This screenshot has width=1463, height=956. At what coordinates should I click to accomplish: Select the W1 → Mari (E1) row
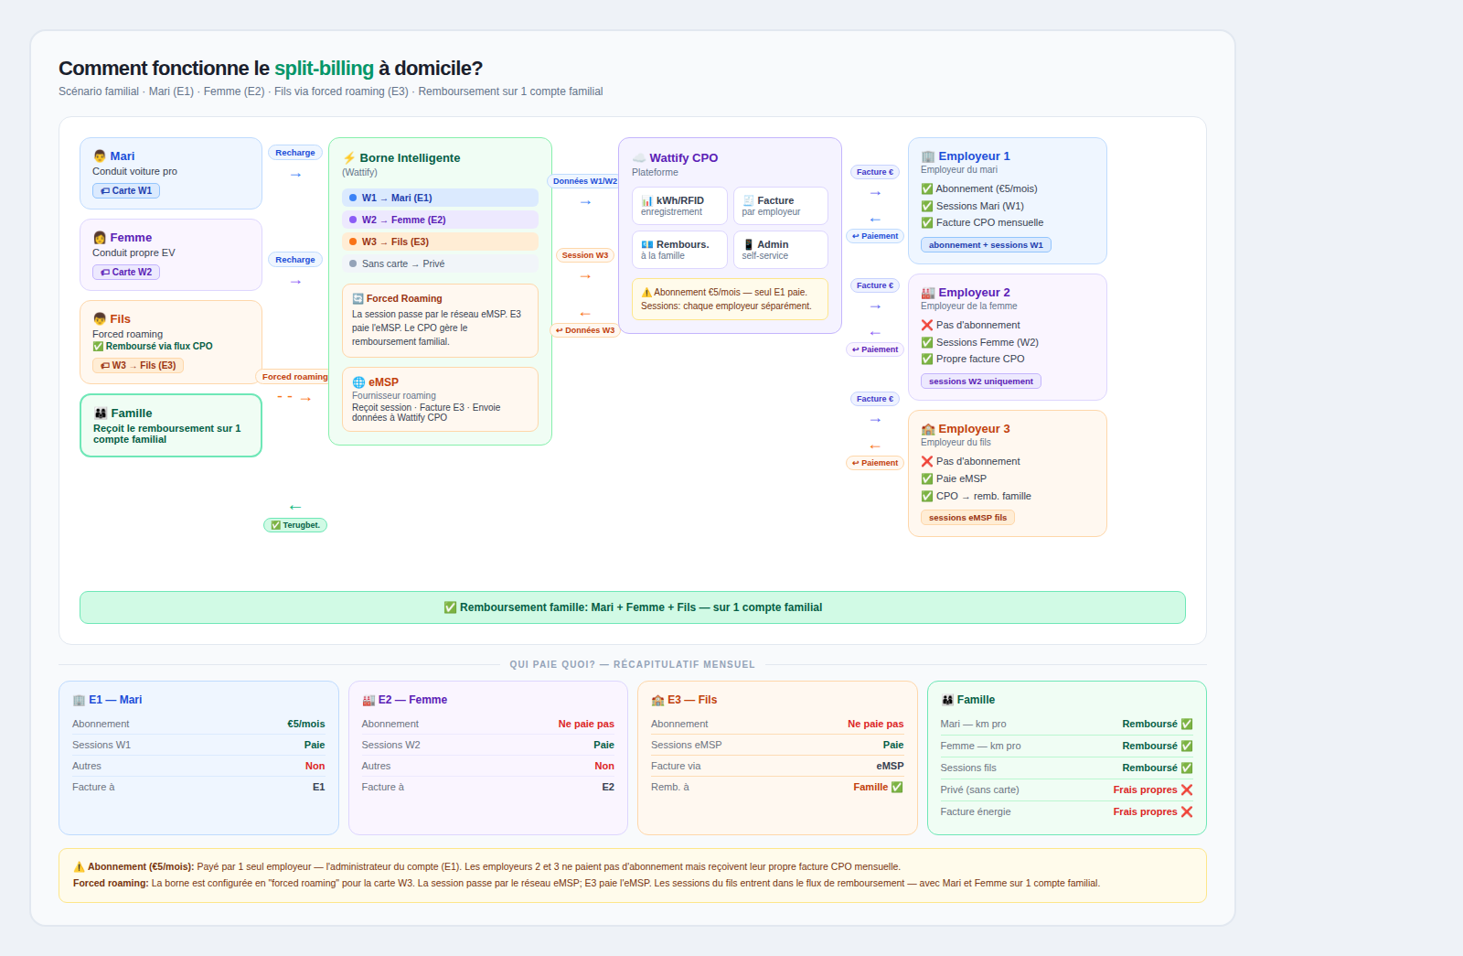click(x=440, y=198)
